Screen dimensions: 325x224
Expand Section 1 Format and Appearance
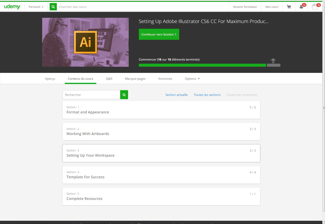point(161,110)
